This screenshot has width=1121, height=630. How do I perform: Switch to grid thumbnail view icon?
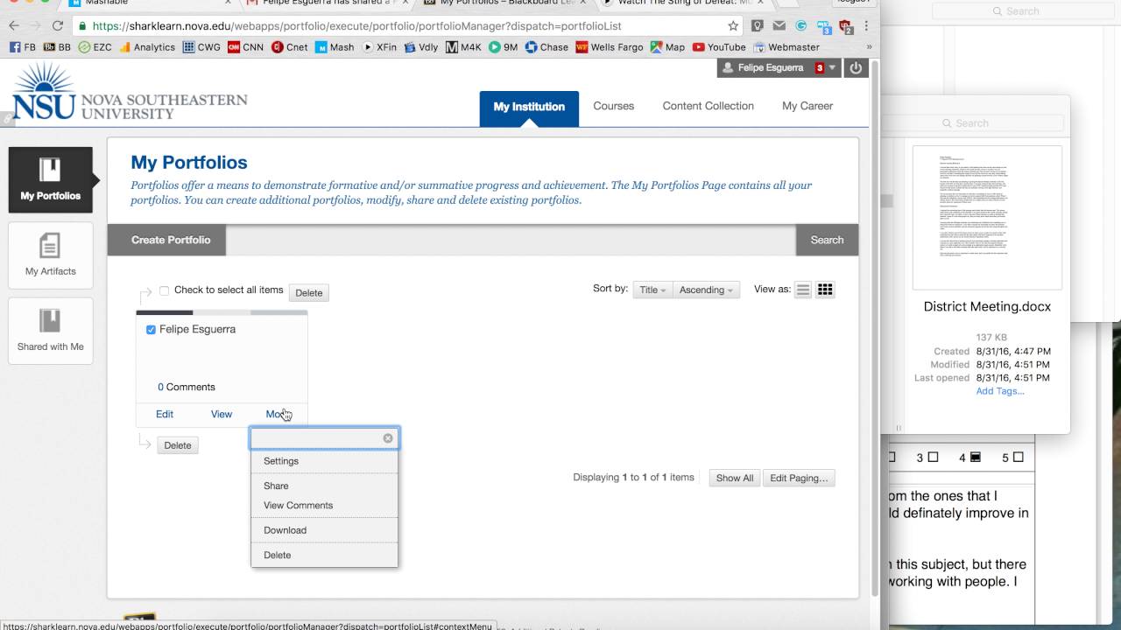point(825,290)
